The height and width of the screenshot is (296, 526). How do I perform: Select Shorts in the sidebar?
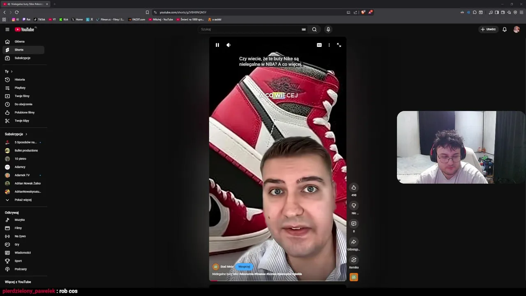[x=23, y=50]
